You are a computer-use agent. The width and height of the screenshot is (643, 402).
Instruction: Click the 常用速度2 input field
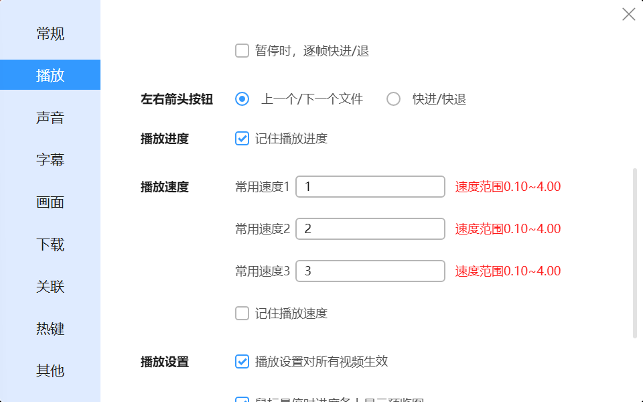[x=370, y=228]
